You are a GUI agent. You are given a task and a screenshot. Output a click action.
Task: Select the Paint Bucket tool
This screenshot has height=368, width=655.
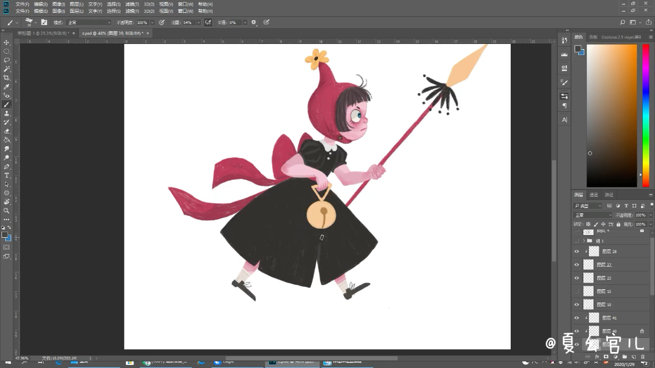[7, 140]
